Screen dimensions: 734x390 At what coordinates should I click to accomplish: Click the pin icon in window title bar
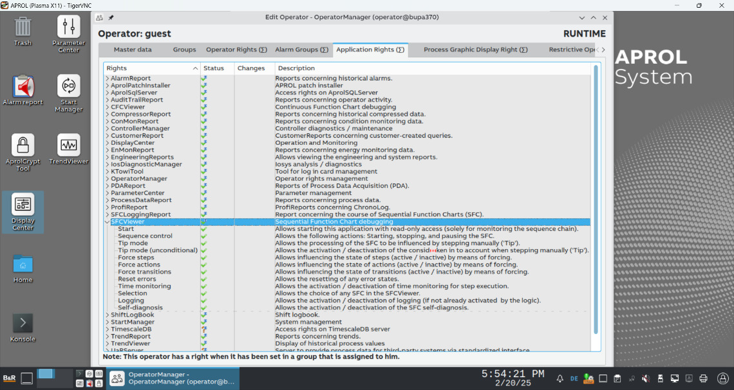coord(111,18)
